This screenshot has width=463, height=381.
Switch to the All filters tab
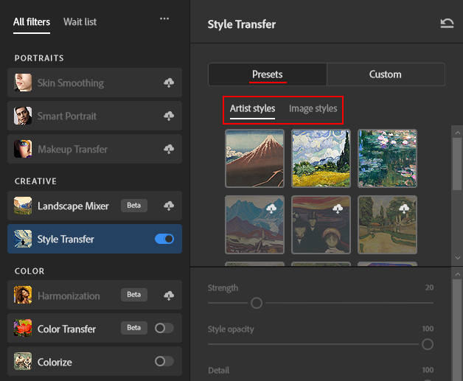[x=32, y=22]
